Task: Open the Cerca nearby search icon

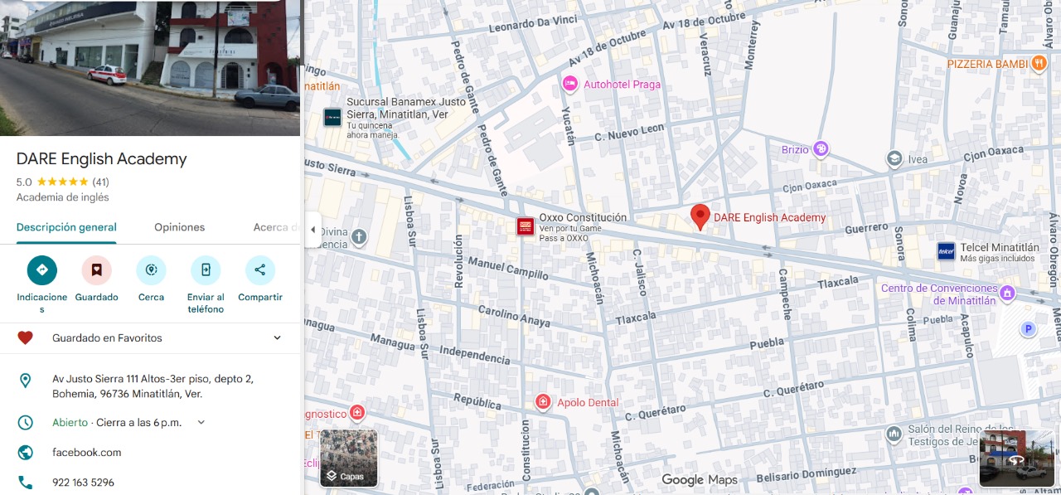Action: [x=151, y=270]
